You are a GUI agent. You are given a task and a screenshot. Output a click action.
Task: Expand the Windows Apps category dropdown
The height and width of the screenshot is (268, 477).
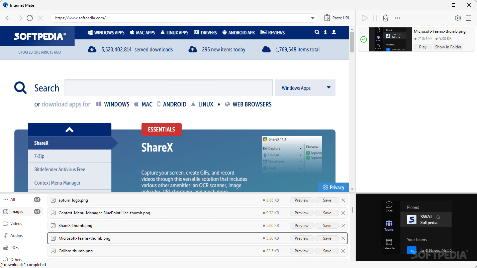click(x=305, y=88)
